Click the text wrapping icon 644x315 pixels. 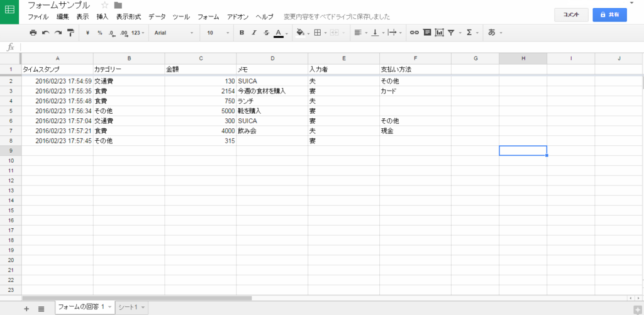pyautogui.click(x=392, y=33)
